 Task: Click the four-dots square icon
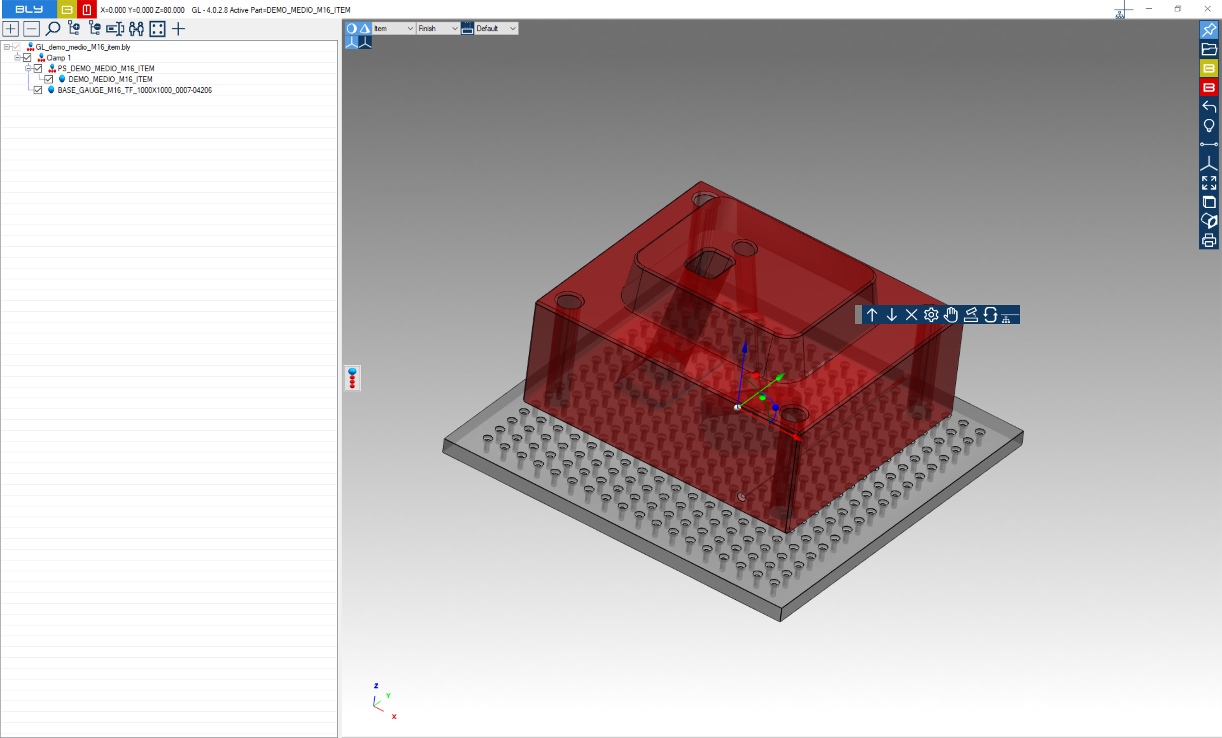coord(157,29)
